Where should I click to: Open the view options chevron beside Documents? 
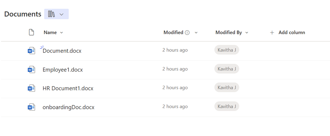click(61, 14)
